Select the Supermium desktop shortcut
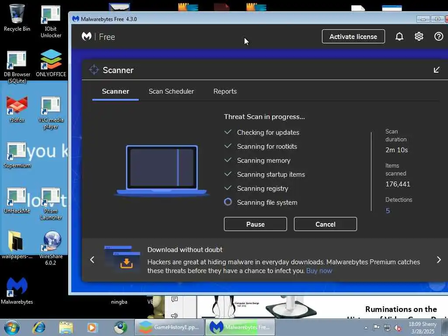 17,155
